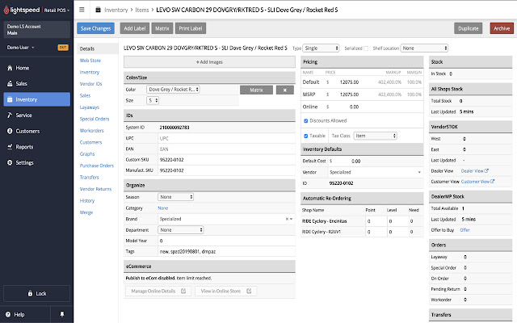Click the Lock padlock icon
The width and height of the screenshot is (517, 323).
pos(30,293)
